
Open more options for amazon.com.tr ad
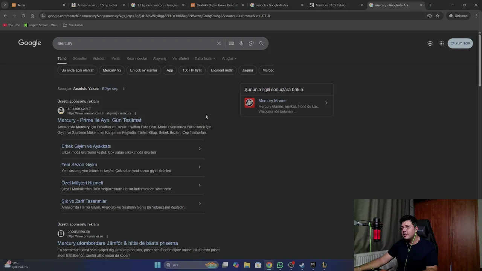pos(135,113)
